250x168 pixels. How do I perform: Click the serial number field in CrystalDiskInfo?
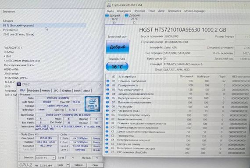pos(185,42)
